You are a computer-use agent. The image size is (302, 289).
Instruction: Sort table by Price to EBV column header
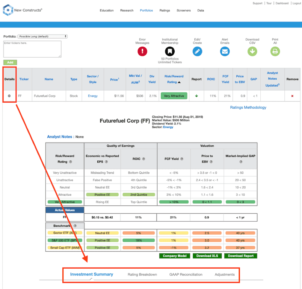pyautogui.click(x=240, y=79)
